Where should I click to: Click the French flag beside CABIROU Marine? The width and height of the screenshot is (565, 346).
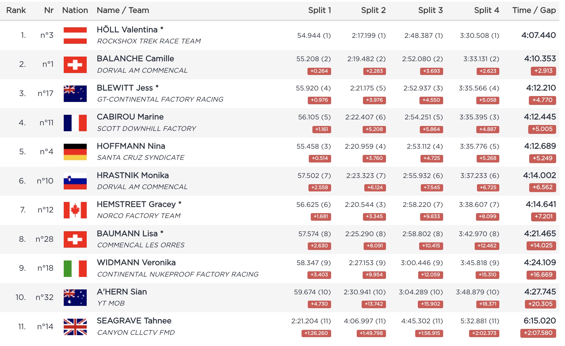pyautogui.click(x=75, y=123)
